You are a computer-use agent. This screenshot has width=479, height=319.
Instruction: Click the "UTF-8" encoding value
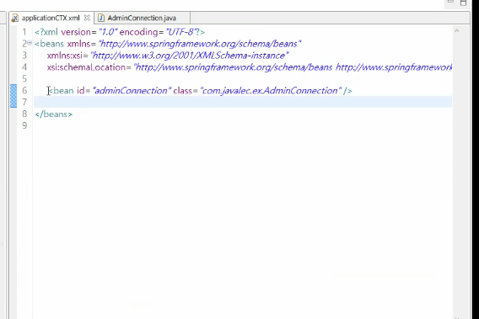pyautogui.click(x=181, y=32)
